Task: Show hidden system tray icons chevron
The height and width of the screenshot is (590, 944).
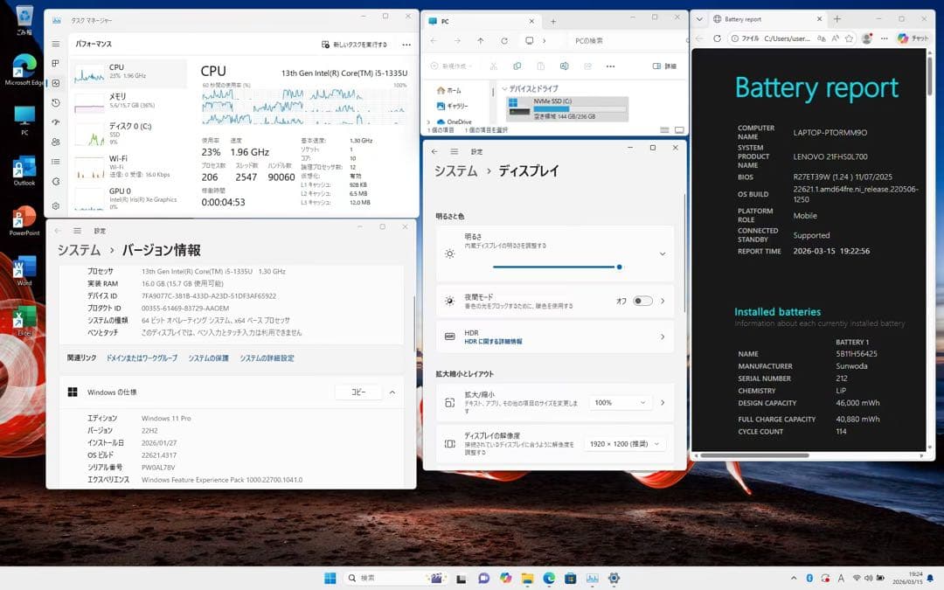Action: pos(794,578)
